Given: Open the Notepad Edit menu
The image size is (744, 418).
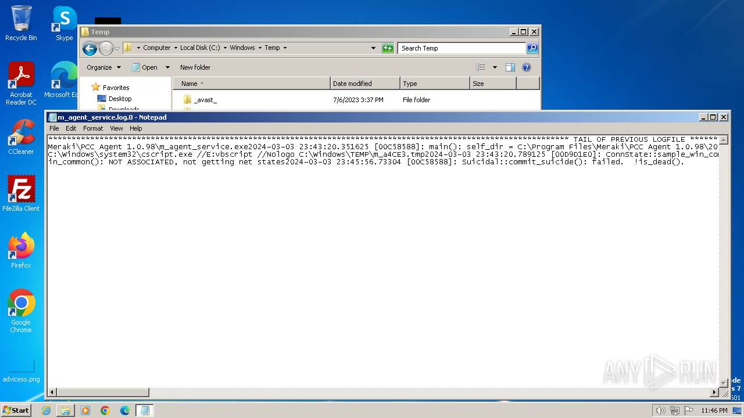Looking at the screenshot, I should tap(71, 128).
